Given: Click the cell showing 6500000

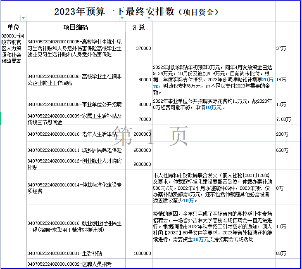Looking at the screenshot, I should (x=138, y=150).
